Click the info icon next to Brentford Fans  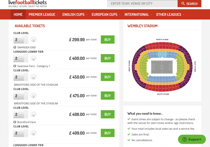tap(15, 122)
